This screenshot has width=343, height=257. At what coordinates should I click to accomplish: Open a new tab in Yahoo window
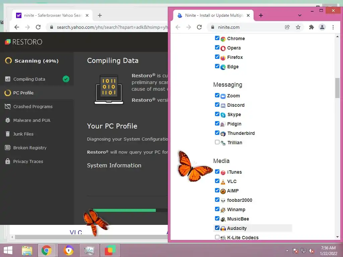[100, 15]
